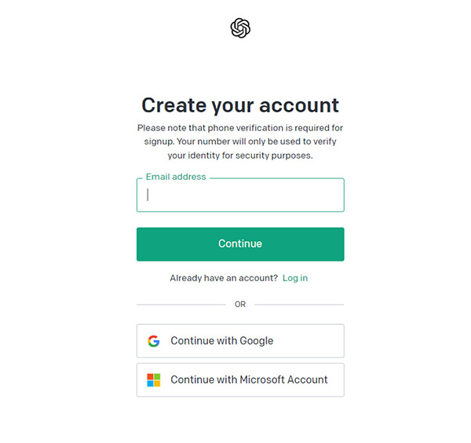Image resolution: width=471 pixels, height=443 pixels.
Task: Click the text cursor in the email field
Action: (148, 196)
